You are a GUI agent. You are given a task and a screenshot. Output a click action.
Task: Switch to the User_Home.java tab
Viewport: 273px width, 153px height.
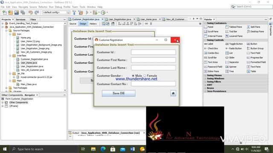pos(148,19)
